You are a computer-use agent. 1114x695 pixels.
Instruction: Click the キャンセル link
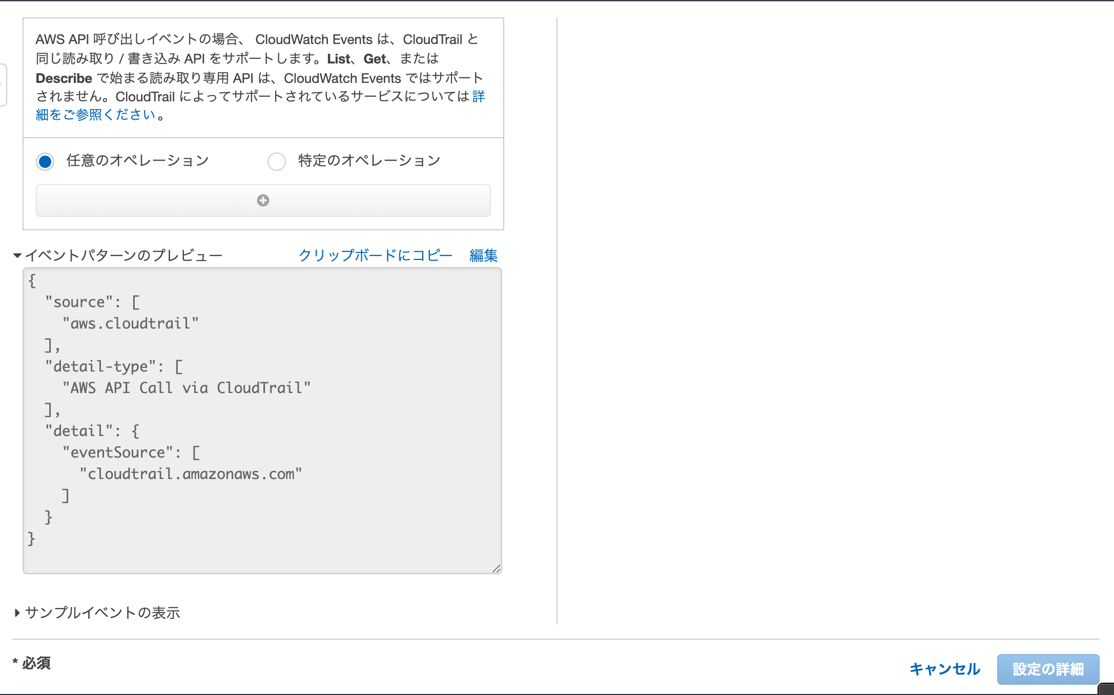(945, 669)
